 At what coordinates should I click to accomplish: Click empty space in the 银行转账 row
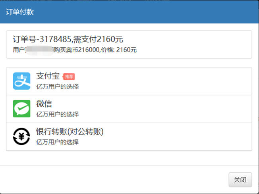179,137
